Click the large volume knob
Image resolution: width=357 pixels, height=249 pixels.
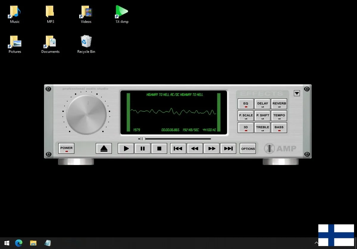[86, 114]
